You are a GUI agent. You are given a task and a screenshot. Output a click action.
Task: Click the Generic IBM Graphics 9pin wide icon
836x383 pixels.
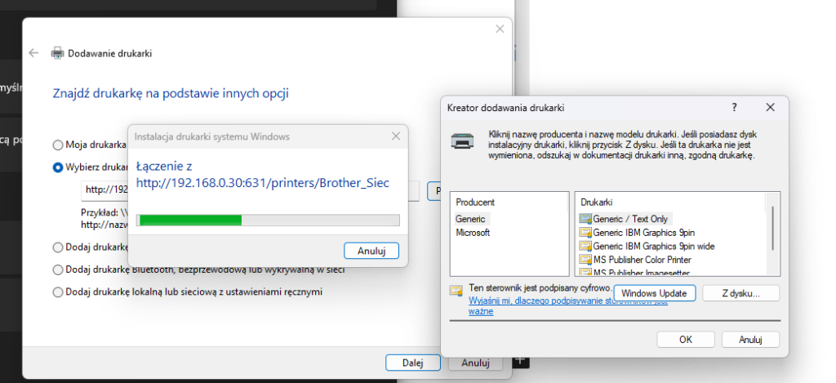(585, 247)
